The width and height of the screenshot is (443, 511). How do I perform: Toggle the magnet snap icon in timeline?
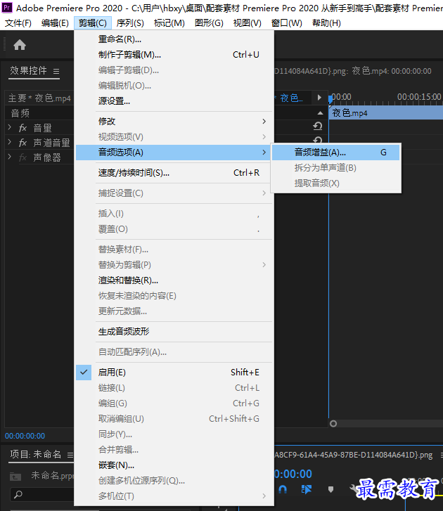(283, 489)
